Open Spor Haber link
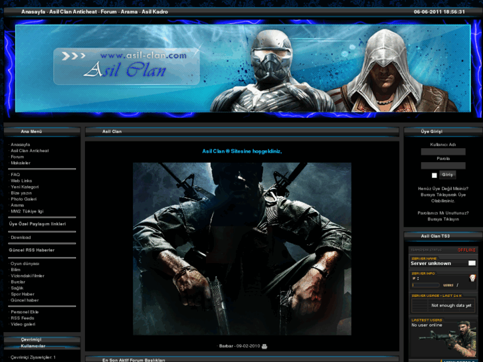Image resolution: width=483 pixels, height=362 pixels. point(23,294)
